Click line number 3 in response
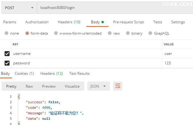The width and height of the screenshot is (193, 125). point(11,108)
